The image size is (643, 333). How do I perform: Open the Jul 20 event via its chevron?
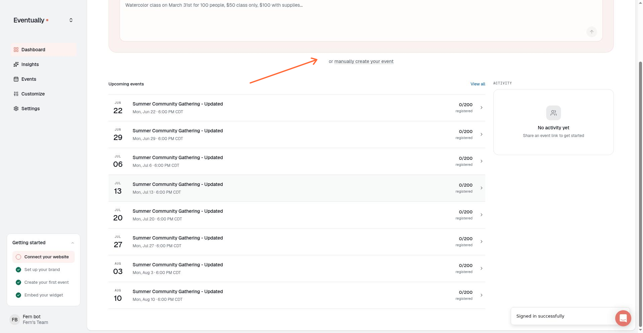[482, 215]
